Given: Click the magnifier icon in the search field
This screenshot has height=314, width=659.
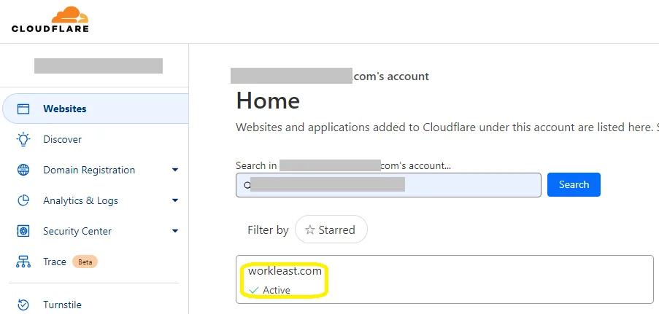Looking at the screenshot, I should [x=247, y=185].
